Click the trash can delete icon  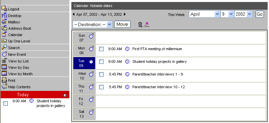(140, 24)
